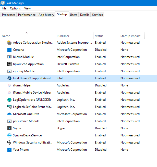Click the Skype row icon
Viewport: 157px width, 167px height.
(9, 128)
